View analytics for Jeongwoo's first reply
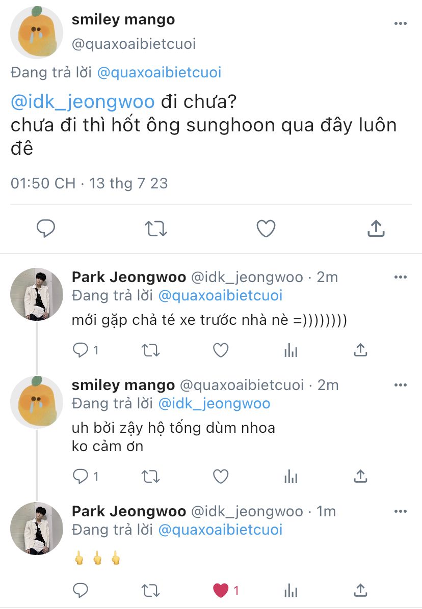The image size is (422, 609). pyautogui.click(x=291, y=350)
